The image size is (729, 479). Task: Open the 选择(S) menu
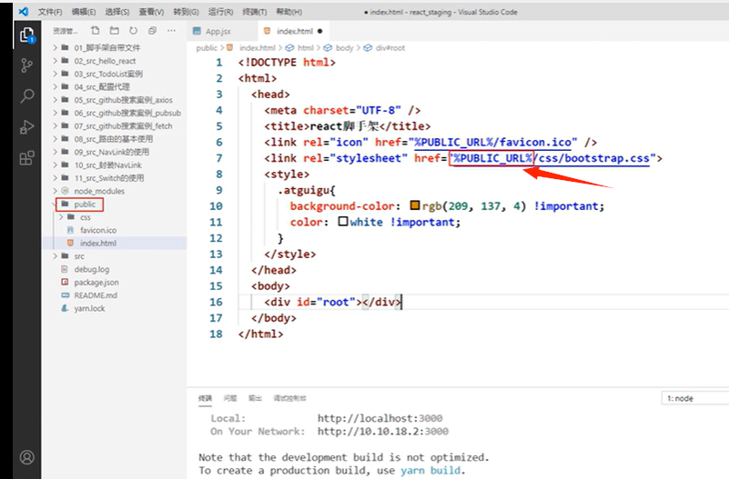[117, 12]
